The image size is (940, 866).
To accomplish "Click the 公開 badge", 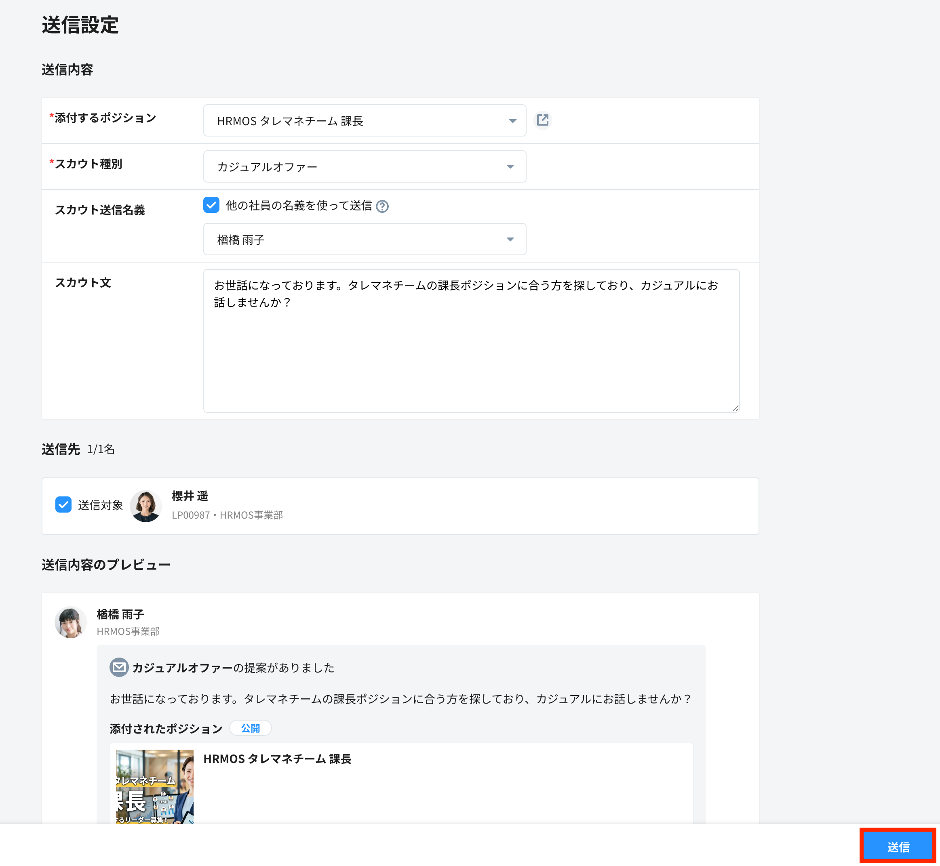I will [250, 728].
